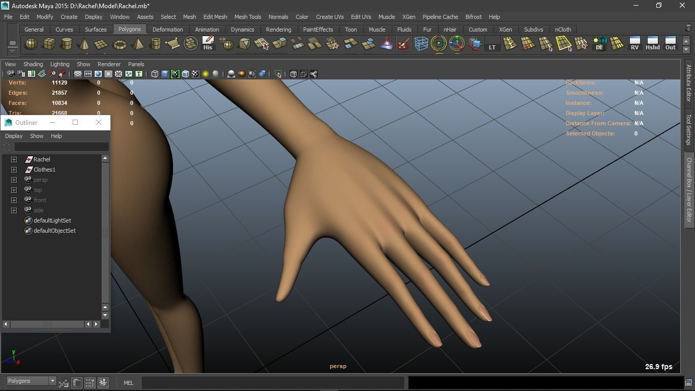Image resolution: width=695 pixels, height=391 pixels.
Task: Click the green Image Plane panel icon
Action: [41, 74]
